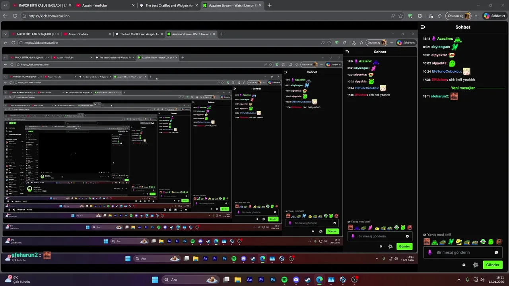509x286 pixels.
Task: Expand the hidden system tray icons chevron
Action: pyautogui.click(x=459, y=280)
